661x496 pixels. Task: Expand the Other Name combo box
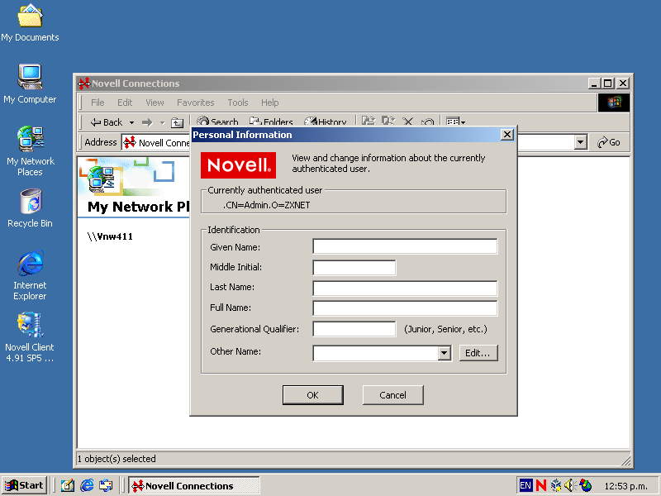(444, 354)
